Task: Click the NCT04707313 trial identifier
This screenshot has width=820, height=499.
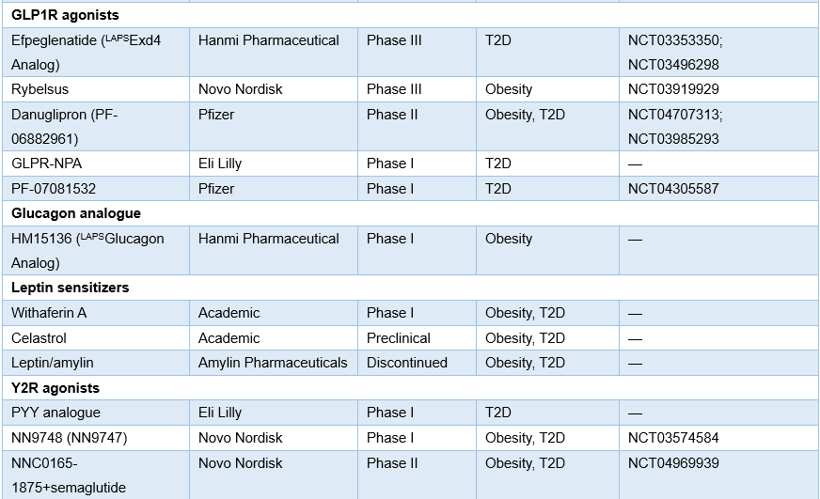Action: click(x=674, y=115)
